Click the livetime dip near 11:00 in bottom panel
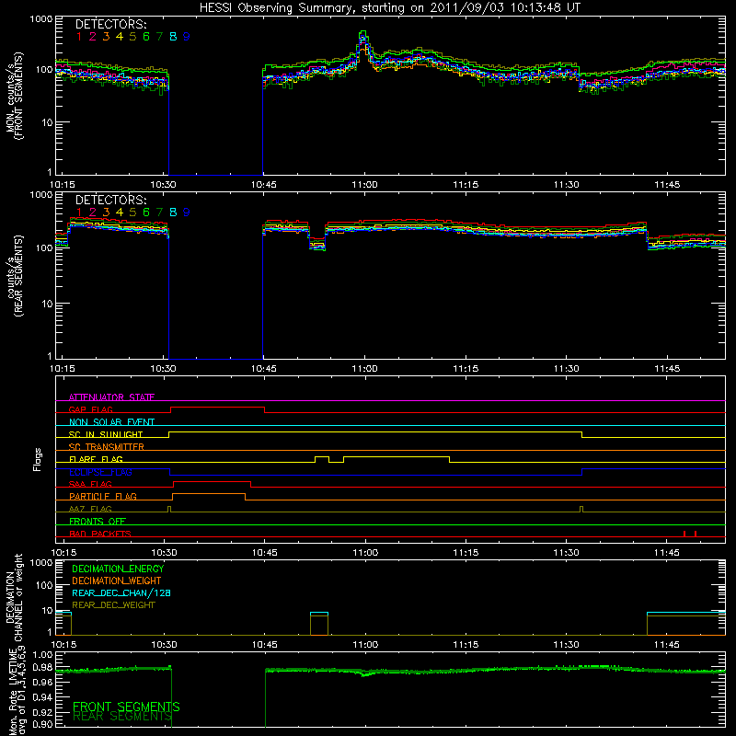The height and width of the screenshot is (736, 736). coord(365,673)
